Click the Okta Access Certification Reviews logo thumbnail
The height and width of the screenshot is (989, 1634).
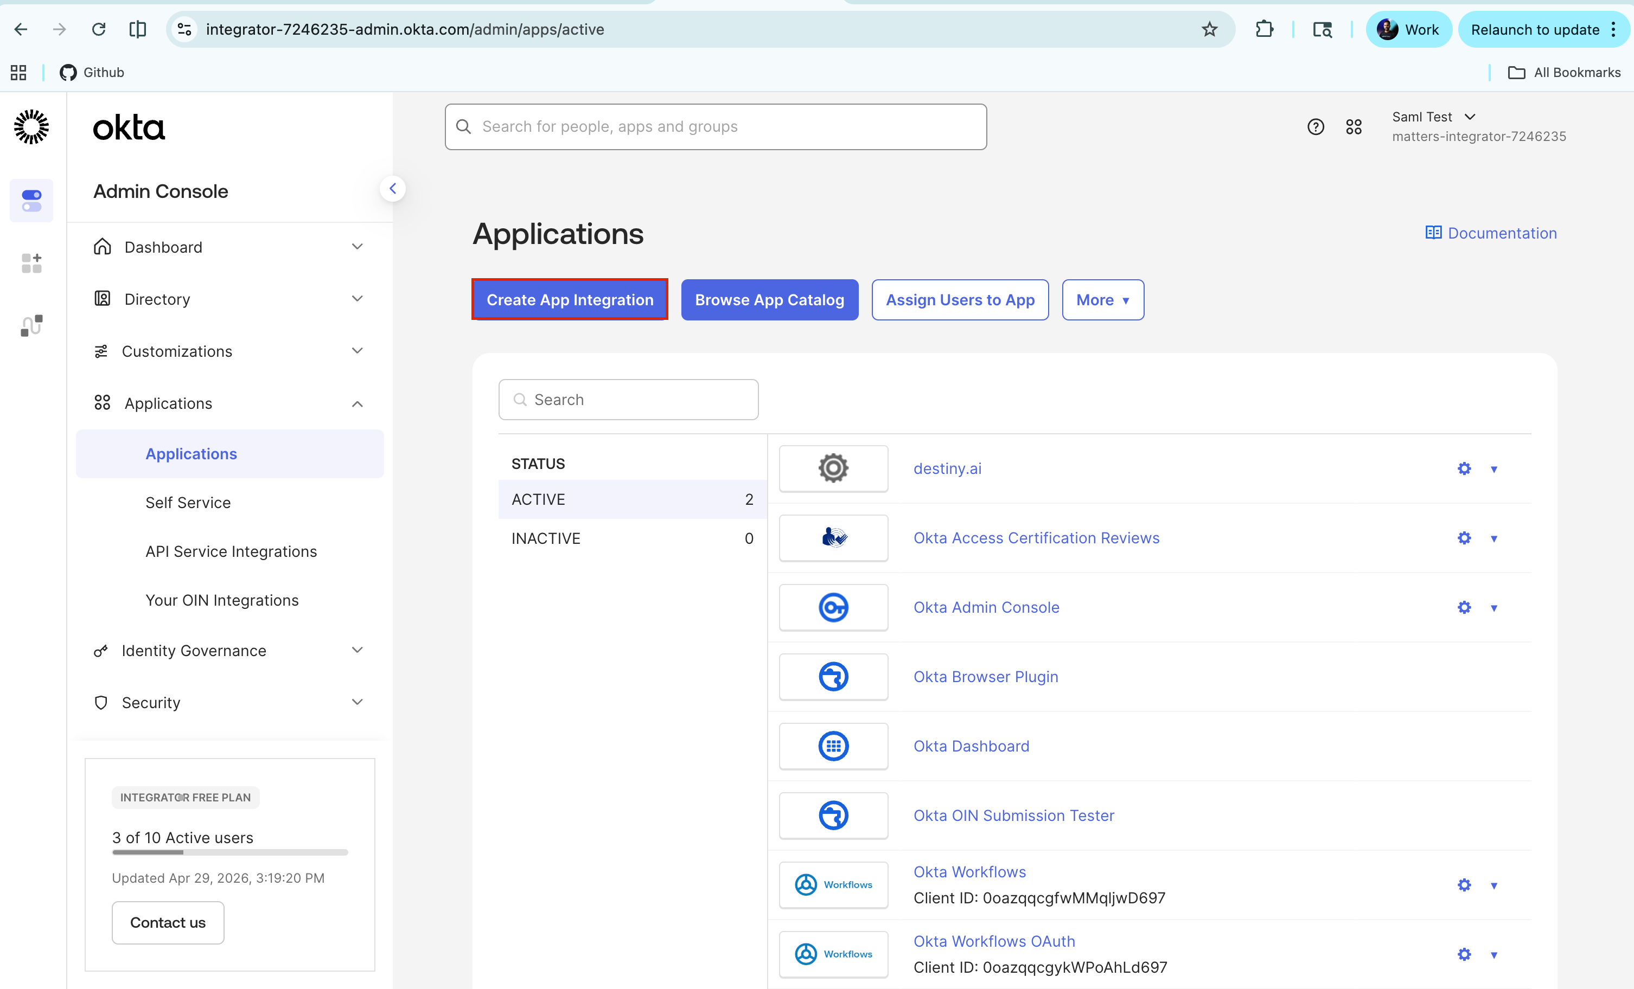tap(833, 537)
